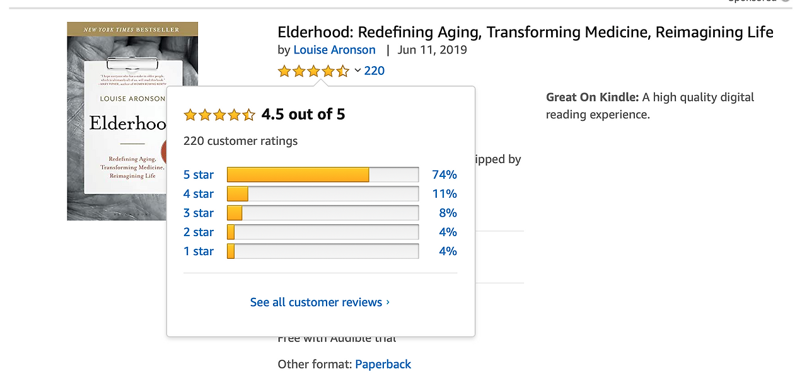Expand the ratings chevron next to the 220 count
807x381 pixels.
[x=357, y=71]
